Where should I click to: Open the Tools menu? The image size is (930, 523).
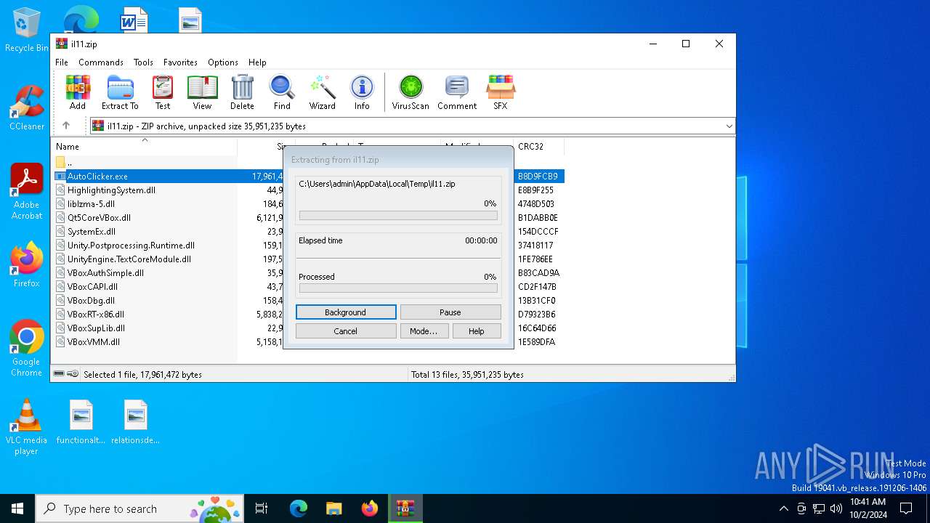coord(143,62)
